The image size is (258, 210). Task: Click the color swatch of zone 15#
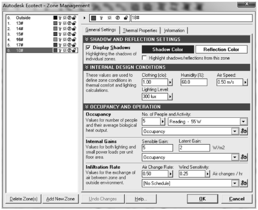point(55,34)
